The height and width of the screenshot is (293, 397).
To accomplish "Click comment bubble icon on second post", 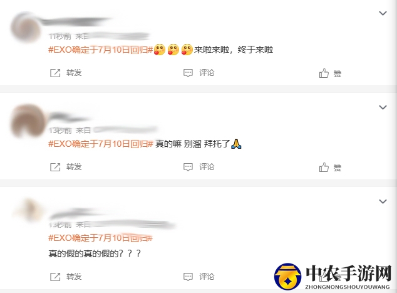I will tap(188, 167).
